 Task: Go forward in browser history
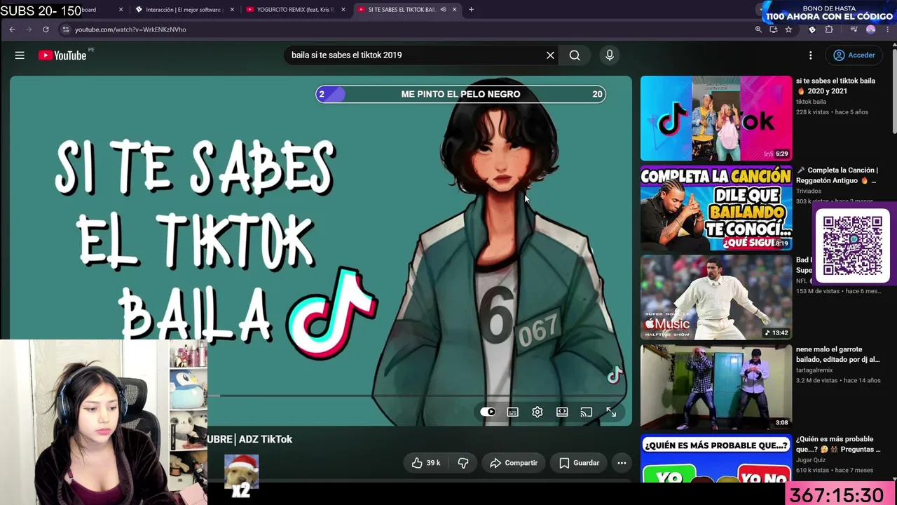pyautogui.click(x=29, y=29)
